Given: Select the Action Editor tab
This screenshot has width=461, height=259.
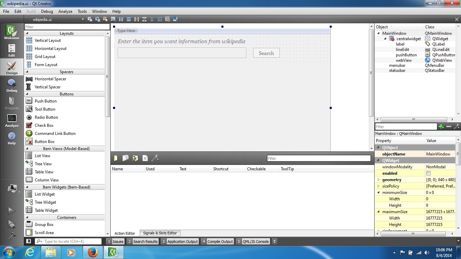Looking at the screenshot, I should tap(125, 233).
